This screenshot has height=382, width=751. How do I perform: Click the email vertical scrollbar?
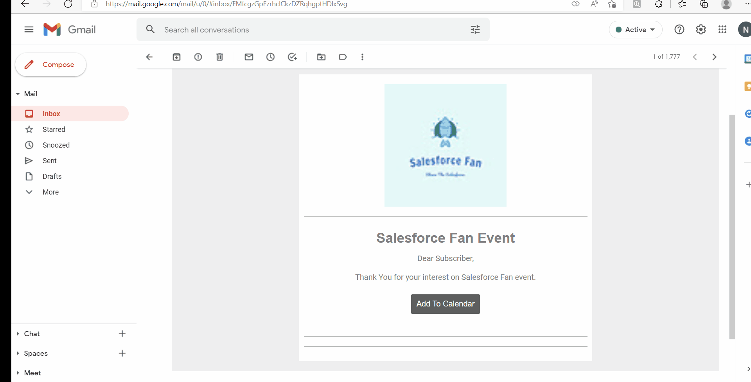pos(732,227)
